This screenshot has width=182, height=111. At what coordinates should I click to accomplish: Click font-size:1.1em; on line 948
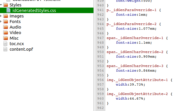(x=134, y=43)
